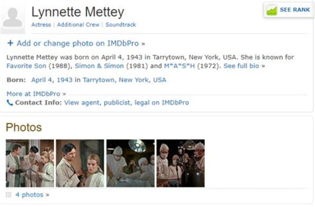Open the SEE RANK button
The image size is (315, 207).
click(x=289, y=10)
